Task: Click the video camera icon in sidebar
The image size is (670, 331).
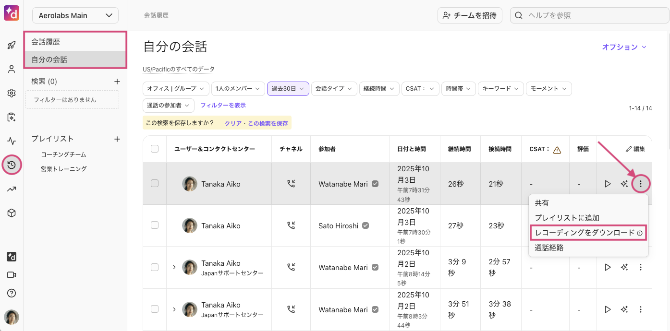Action: coord(12,275)
